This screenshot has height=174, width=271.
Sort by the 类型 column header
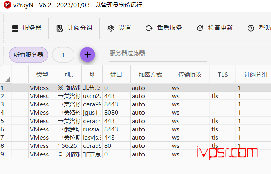pyautogui.click(x=42, y=75)
